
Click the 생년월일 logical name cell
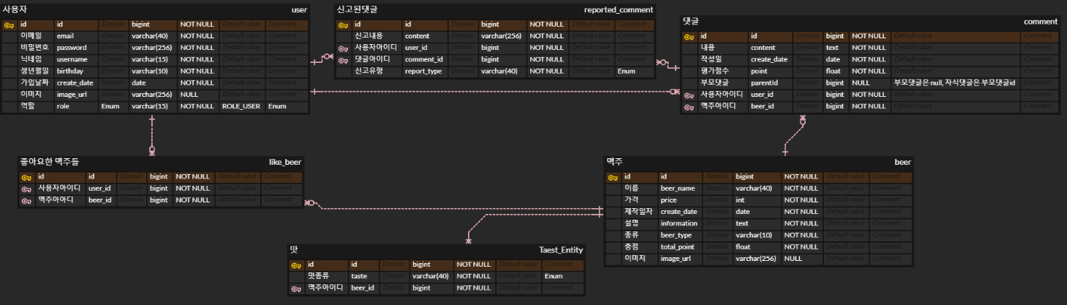pyautogui.click(x=35, y=71)
